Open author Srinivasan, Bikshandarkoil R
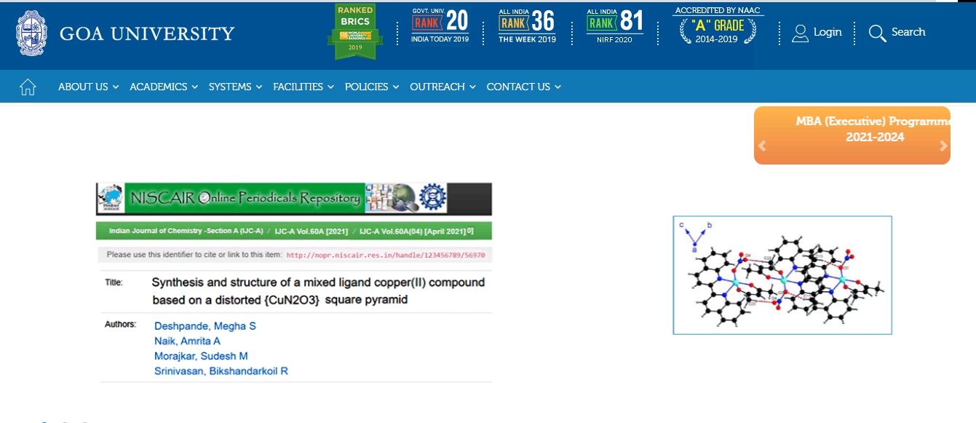Image resolution: width=976 pixels, height=423 pixels. click(x=221, y=371)
